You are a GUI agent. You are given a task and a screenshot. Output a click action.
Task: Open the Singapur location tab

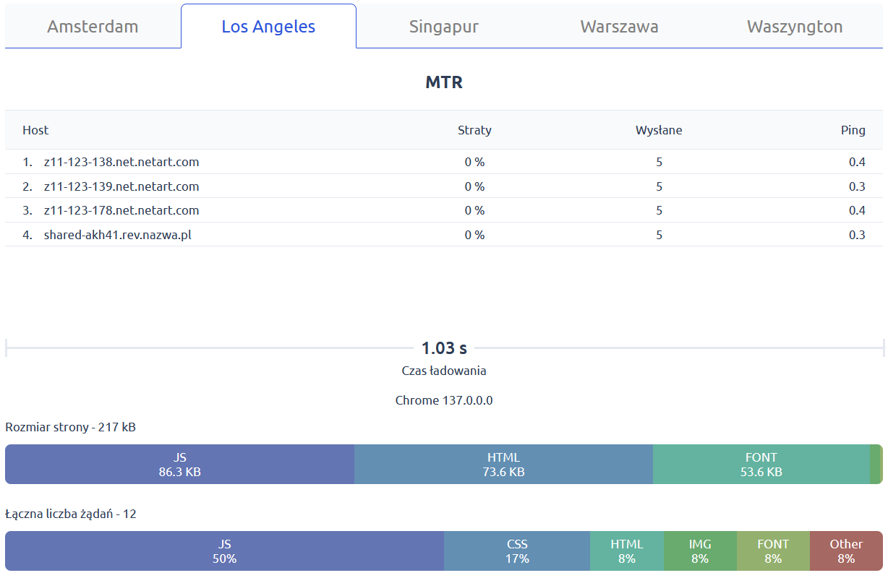[x=444, y=27]
